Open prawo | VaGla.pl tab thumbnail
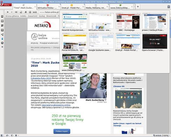The image size is (171, 137). coord(155,22)
